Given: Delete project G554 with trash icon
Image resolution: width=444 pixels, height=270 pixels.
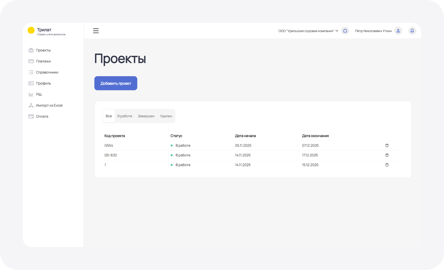Looking at the screenshot, I should coord(387,145).
